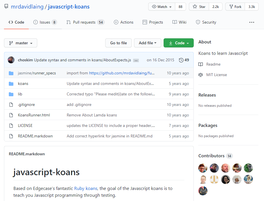The width and height of the screenshot is (264, 201).
Task: Open the Releases heading link
Action: (207, 95)
